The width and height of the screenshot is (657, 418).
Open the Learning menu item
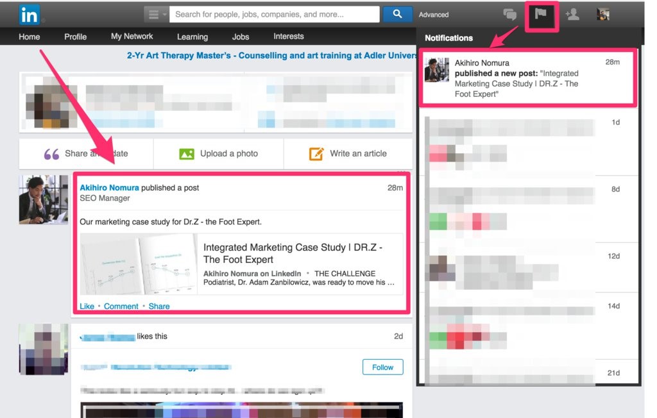pos(192,37)
